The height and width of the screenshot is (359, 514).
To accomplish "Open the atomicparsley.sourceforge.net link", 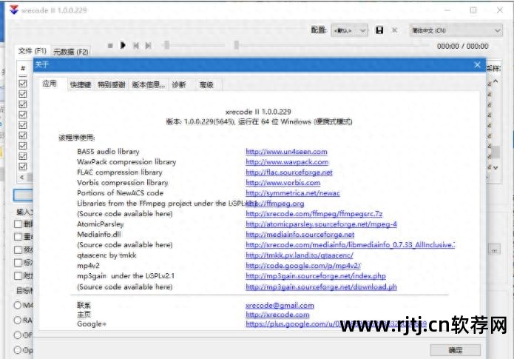I will click(x=321, y=224).
